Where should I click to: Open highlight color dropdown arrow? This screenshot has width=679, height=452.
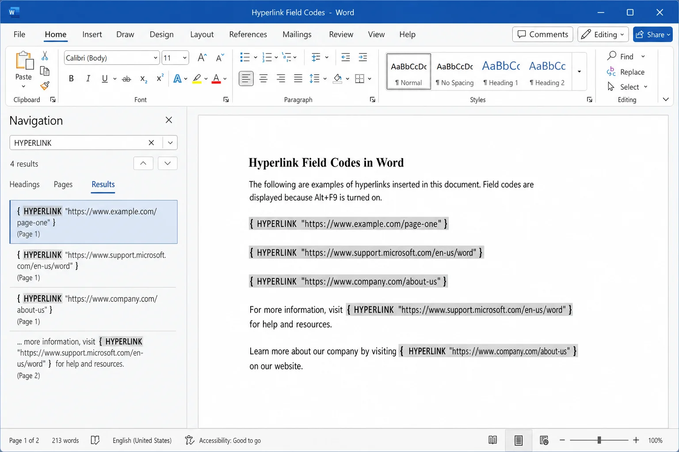pos(206,79)
